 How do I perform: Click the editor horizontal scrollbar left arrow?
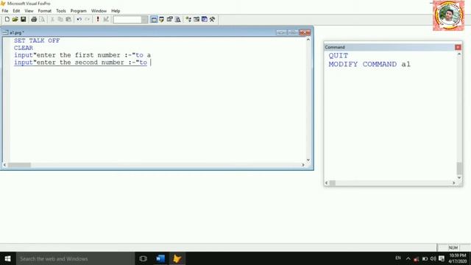coord(4,165)
